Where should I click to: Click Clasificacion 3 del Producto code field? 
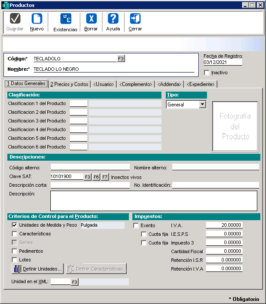tap(79, 121)
